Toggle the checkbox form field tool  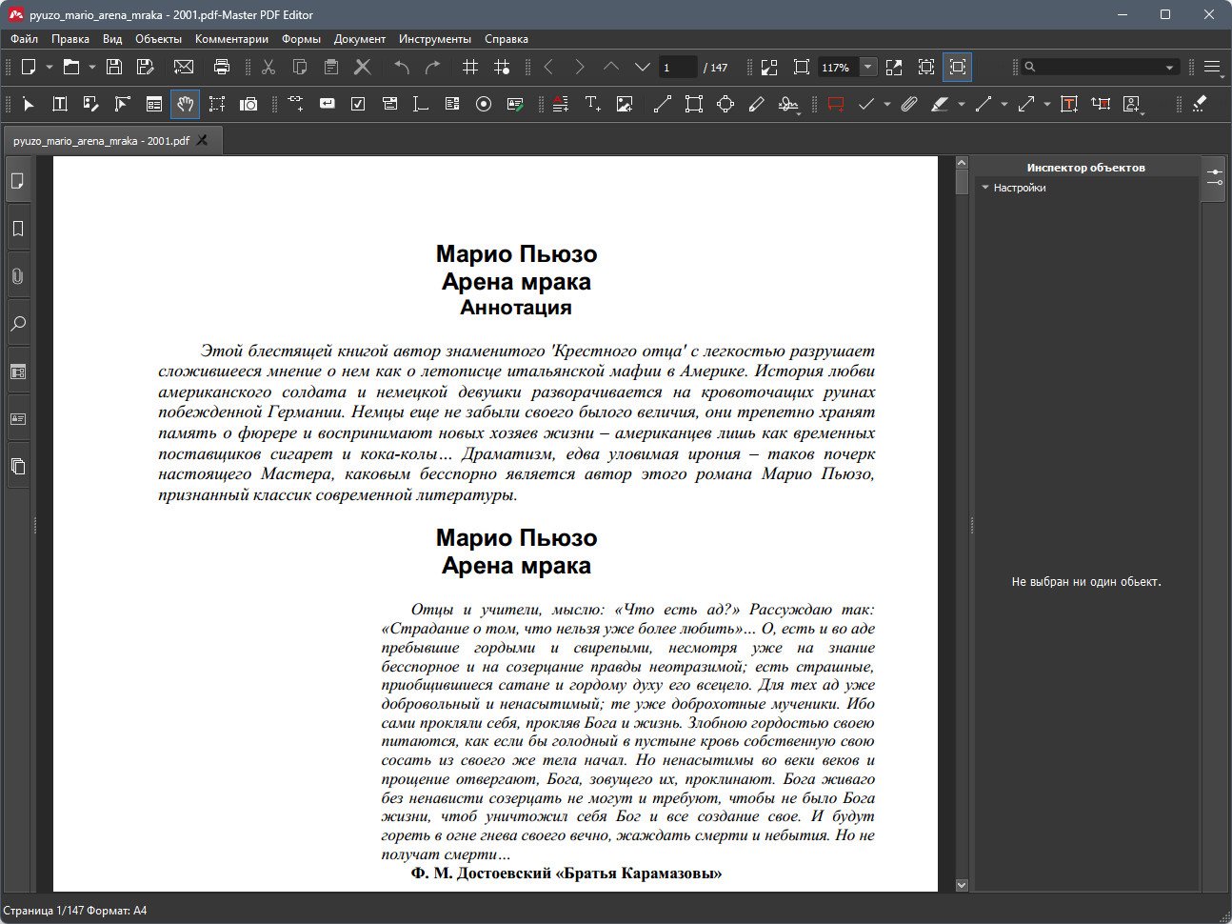[358, 104]
